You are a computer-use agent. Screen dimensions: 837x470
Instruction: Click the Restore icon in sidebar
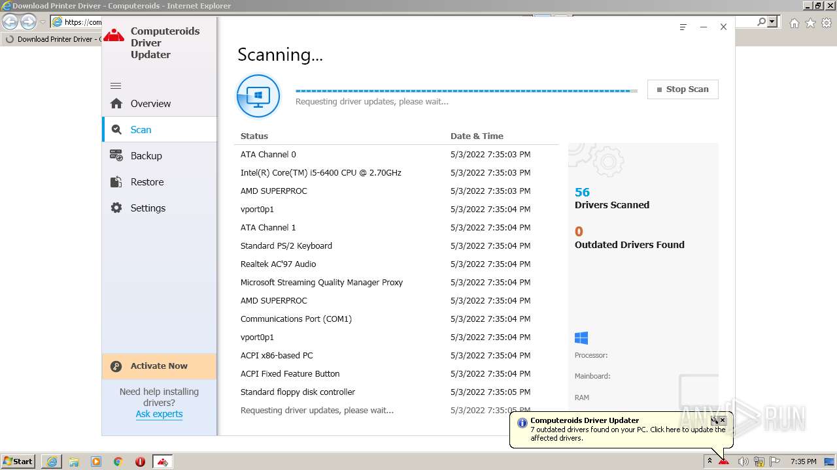[116, 181]
